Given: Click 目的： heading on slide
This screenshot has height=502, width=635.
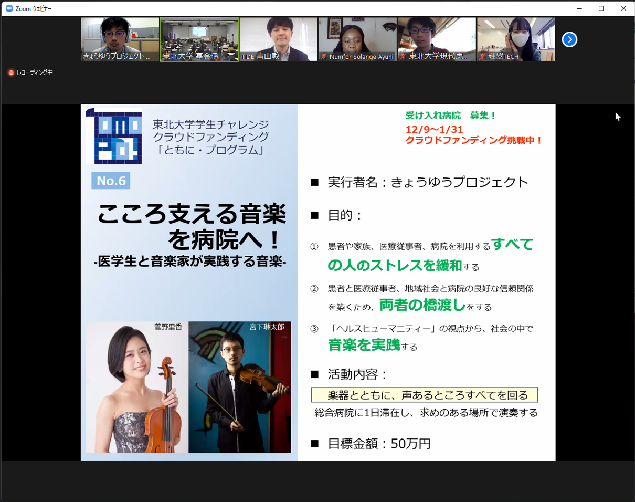Looking at the screenshot, I should point(345,215).
